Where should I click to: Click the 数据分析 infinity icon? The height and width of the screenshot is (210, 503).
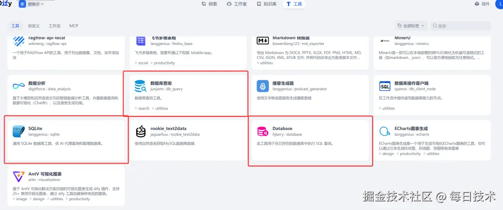19,86
